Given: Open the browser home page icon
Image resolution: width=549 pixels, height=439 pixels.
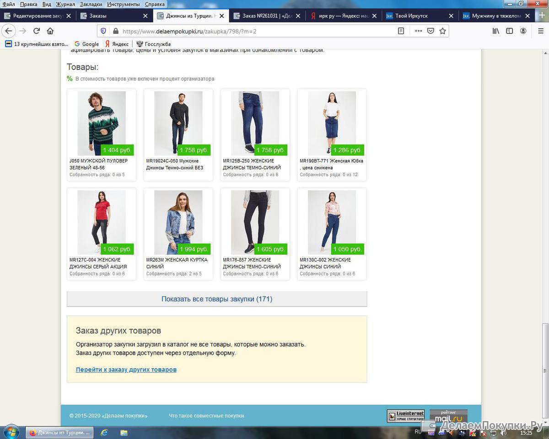Looking at the screenshot, I should point(50,31).
